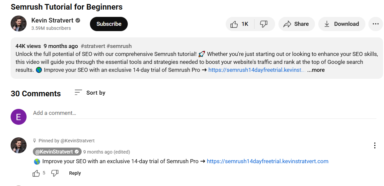Open the three-dot more actions menu beside Download
384x186 pixels.
coord(375,24)
